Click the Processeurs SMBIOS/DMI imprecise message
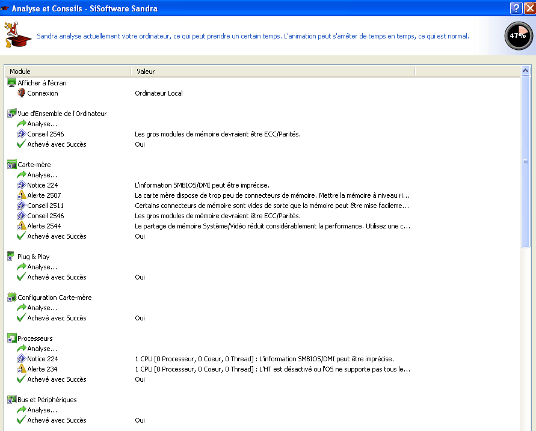 [x=264, y=359]
